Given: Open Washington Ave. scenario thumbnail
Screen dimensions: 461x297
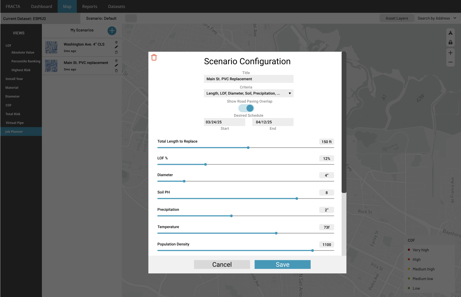Looking at the screenshot, I should tap(51, 47).
